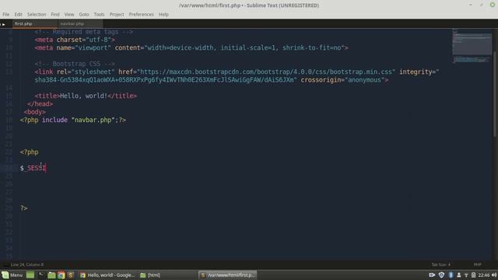Switch to the navbar.php tab
This screenshot has width=498, height=280.
tap(80, 23)
